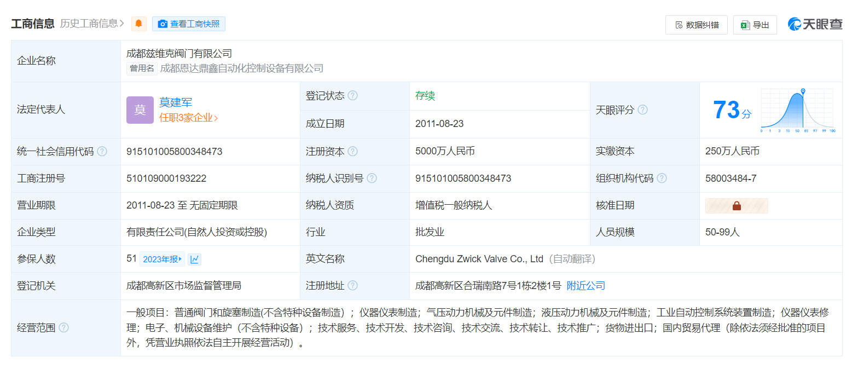Select credit code value in 统一社会信用代码 row
852x369 pixels.
(174, 152)
